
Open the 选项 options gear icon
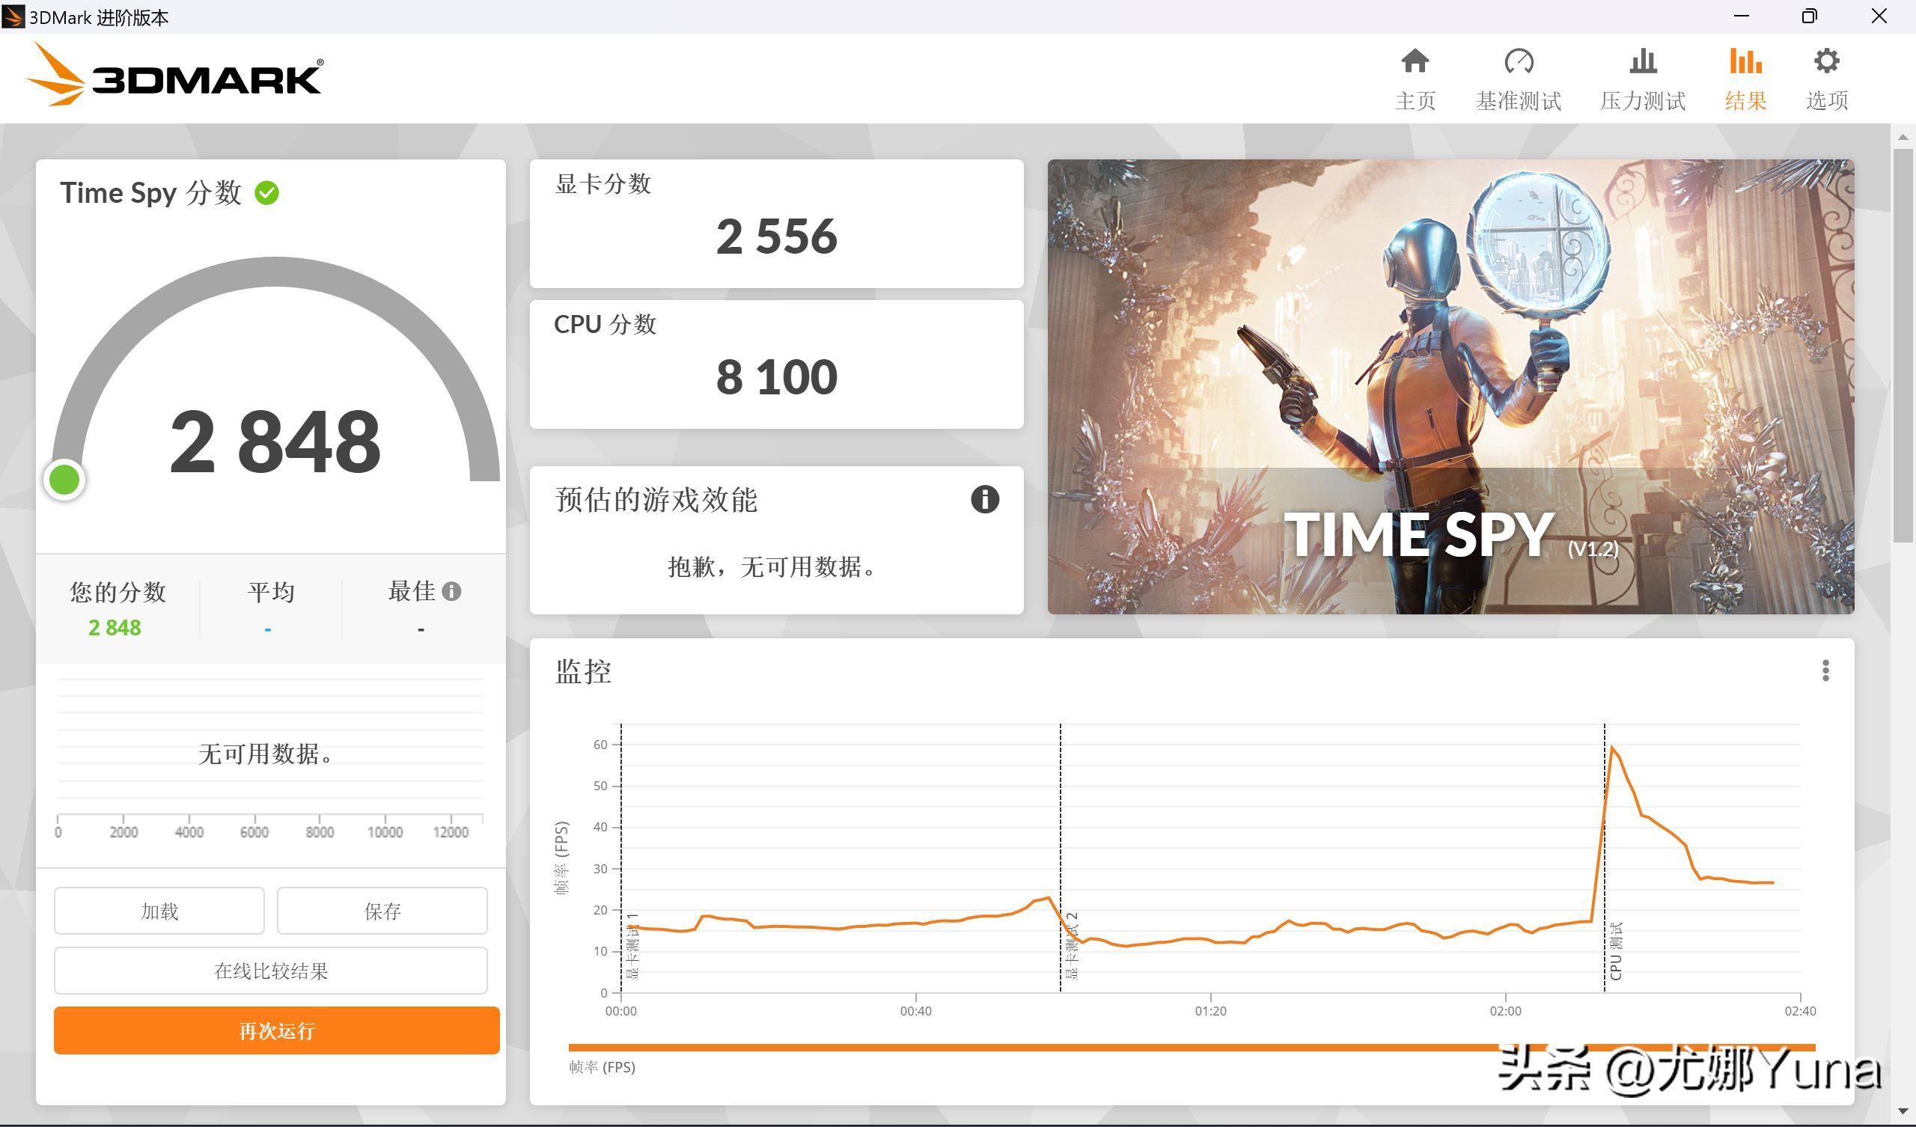[1826, 61]
